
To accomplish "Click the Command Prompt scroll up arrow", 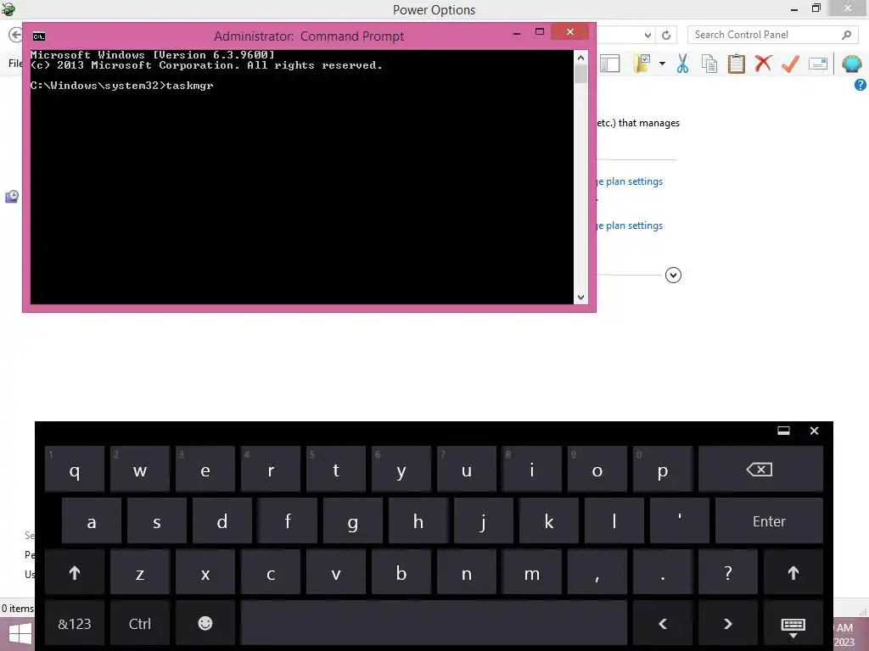I will coord(580,57).
